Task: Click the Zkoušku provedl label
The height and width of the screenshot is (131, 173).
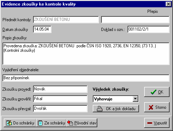Action: tap(17, 89)
